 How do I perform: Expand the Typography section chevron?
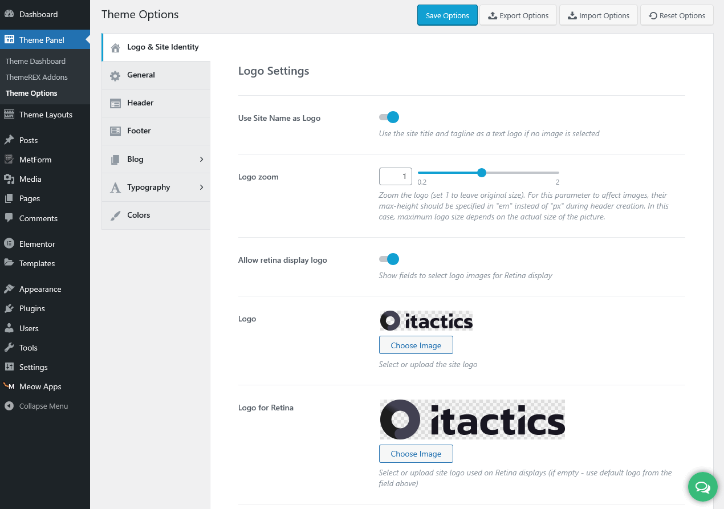pos(201,188)
